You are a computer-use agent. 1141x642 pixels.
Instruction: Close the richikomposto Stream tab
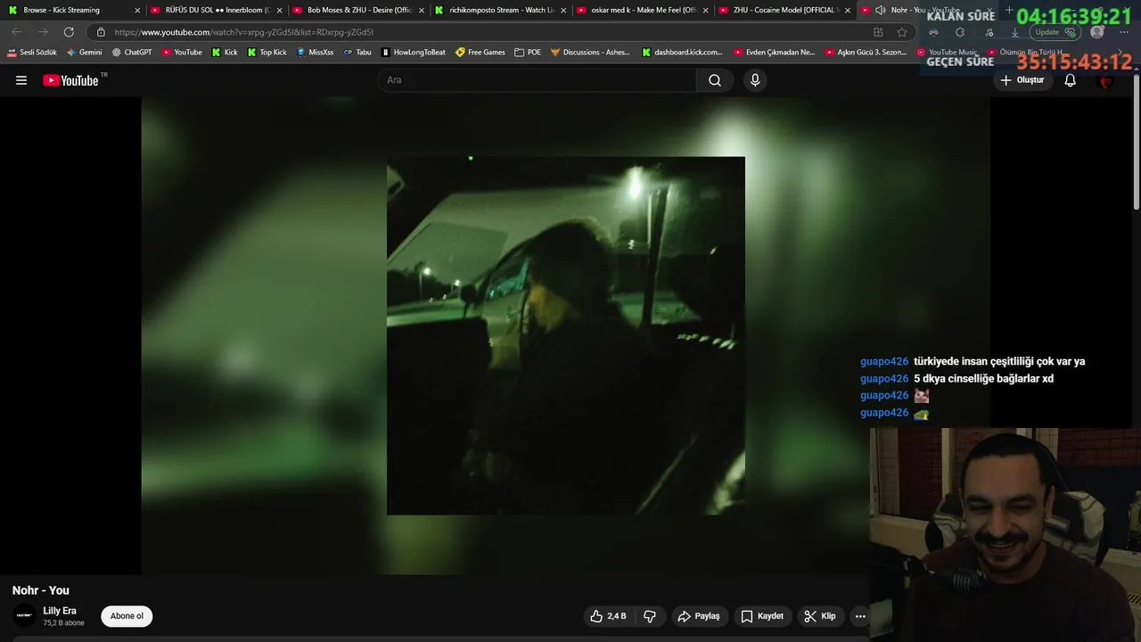[563, 10]
